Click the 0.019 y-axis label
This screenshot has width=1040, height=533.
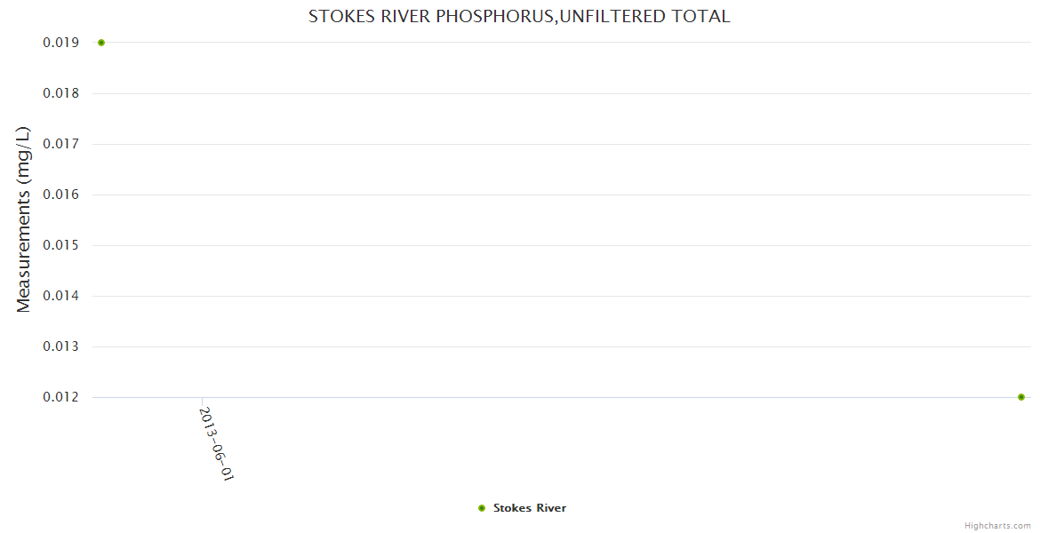click(60, 43)
